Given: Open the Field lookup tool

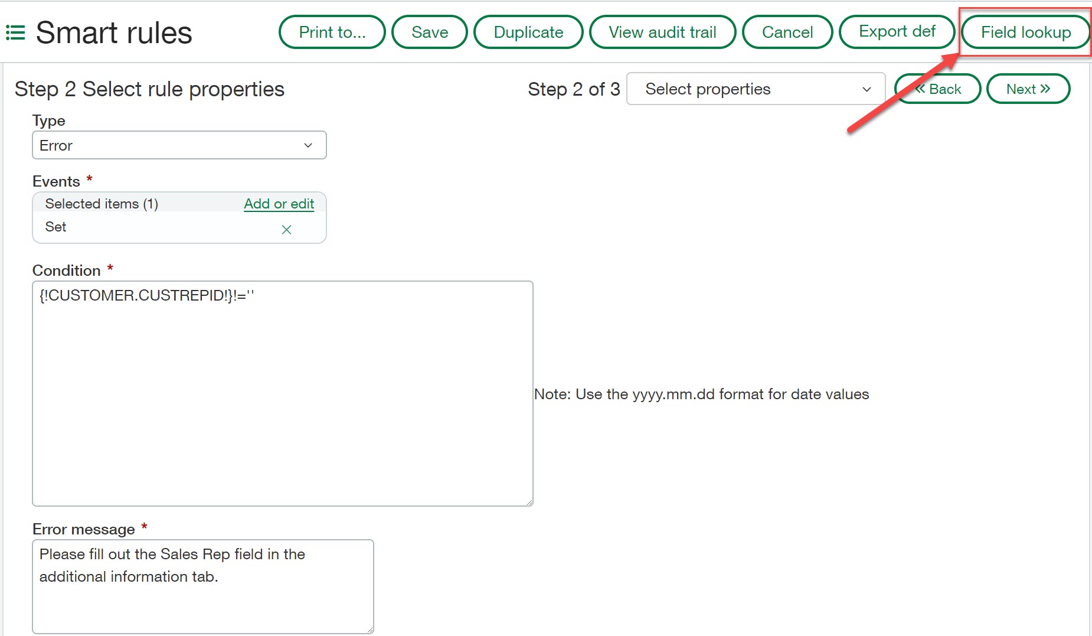Looking at the screenshot, I should coord(1025,32).
